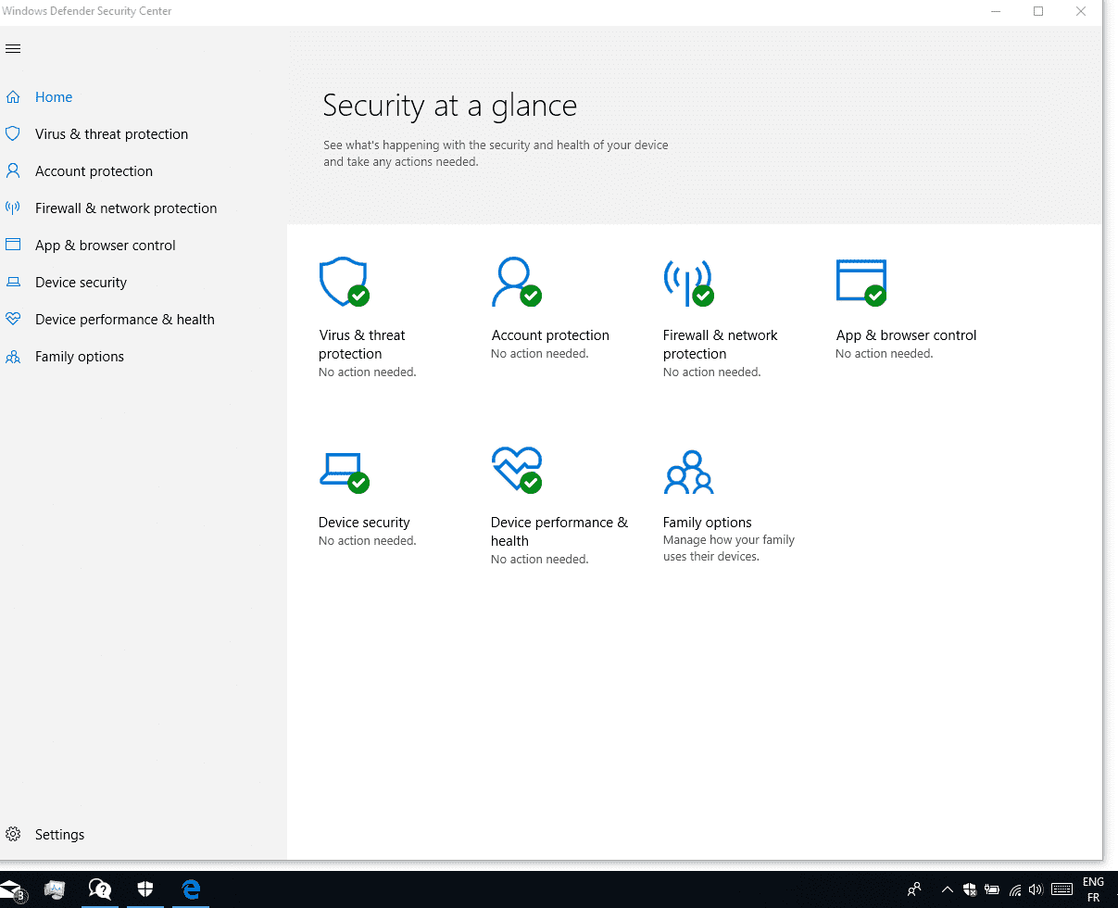This screenshot has height=908, width=1118.
Task: Open the Account protection tile
Action: coord(550,309)
